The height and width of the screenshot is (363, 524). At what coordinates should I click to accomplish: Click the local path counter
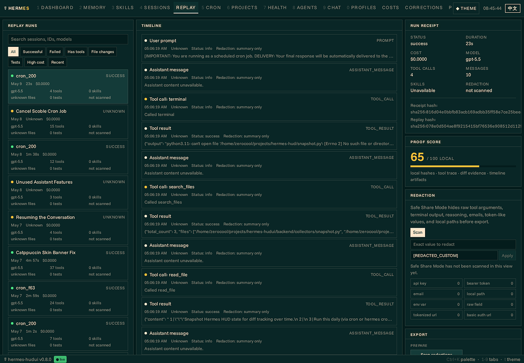[489, 294]
